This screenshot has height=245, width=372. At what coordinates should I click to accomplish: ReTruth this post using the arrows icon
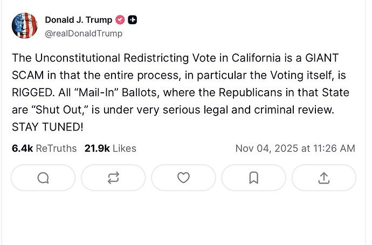point(113,178)
